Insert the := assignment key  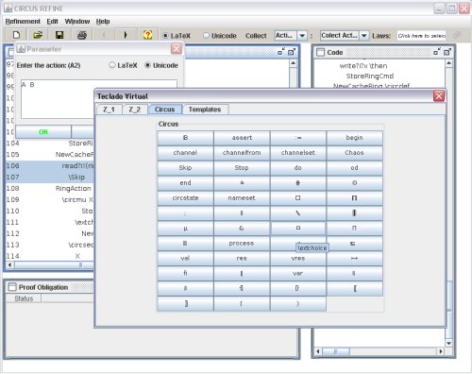coord(298,138)
